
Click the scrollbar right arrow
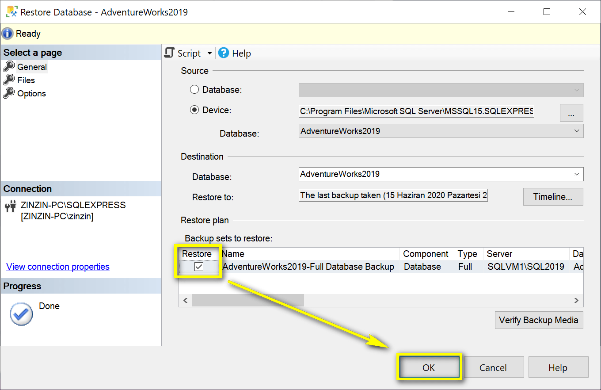(x=576, y=300)
